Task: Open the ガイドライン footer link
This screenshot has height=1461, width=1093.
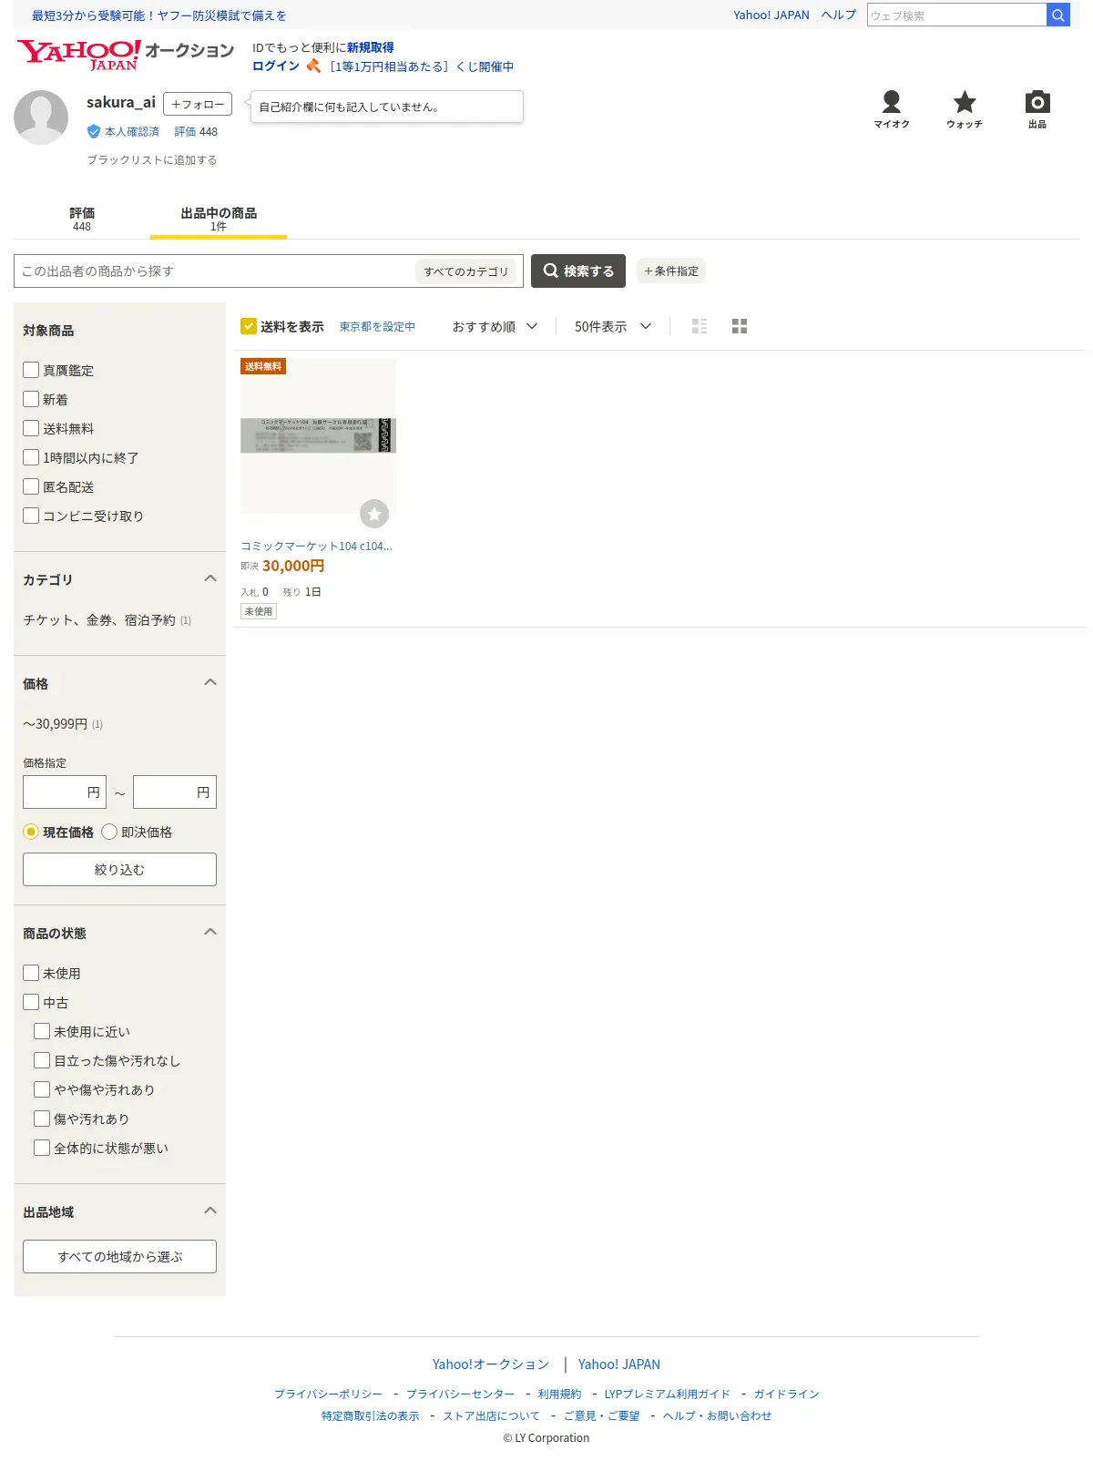Action: 786,1395
